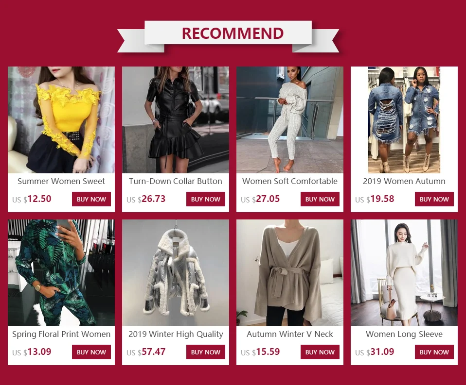View the ripped denim jacket dress photo
Image resolution: width=466 pixels, height=385 pixels.
pos(404,120)
